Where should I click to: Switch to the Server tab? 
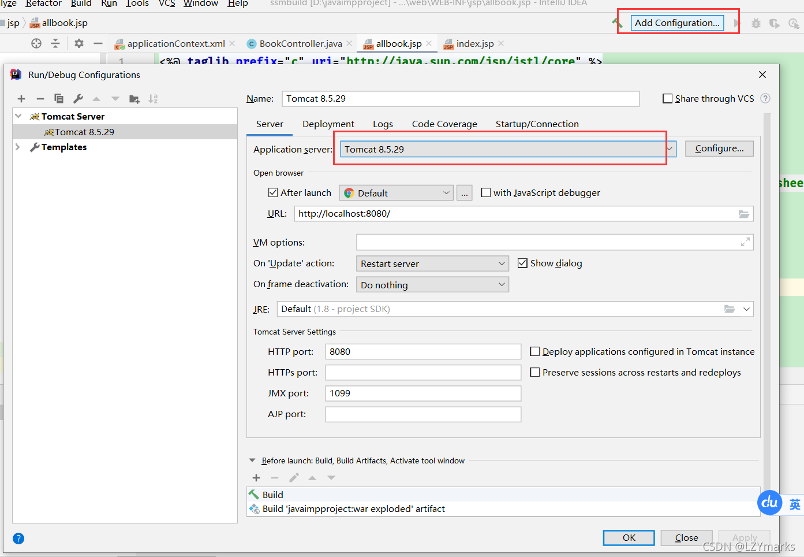click(270, 124)
